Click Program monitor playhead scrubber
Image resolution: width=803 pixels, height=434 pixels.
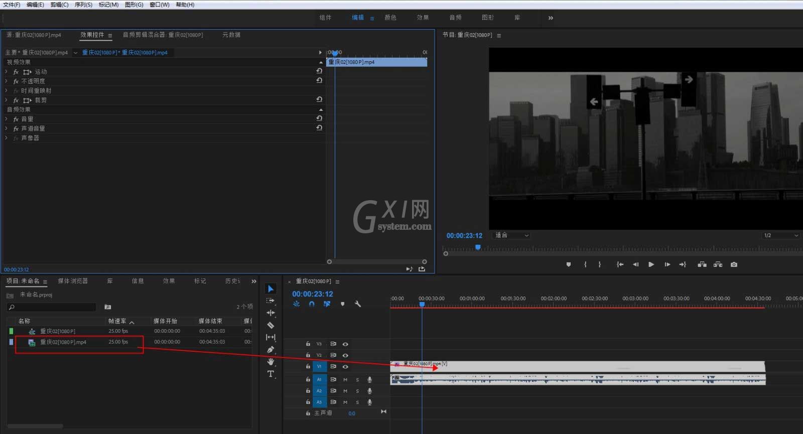(x=478, y=247)
